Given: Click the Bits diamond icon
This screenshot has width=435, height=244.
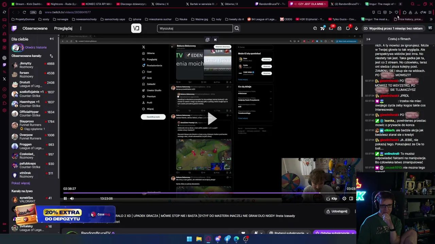Looking at the screenshot, I should [x=356, y=28].
